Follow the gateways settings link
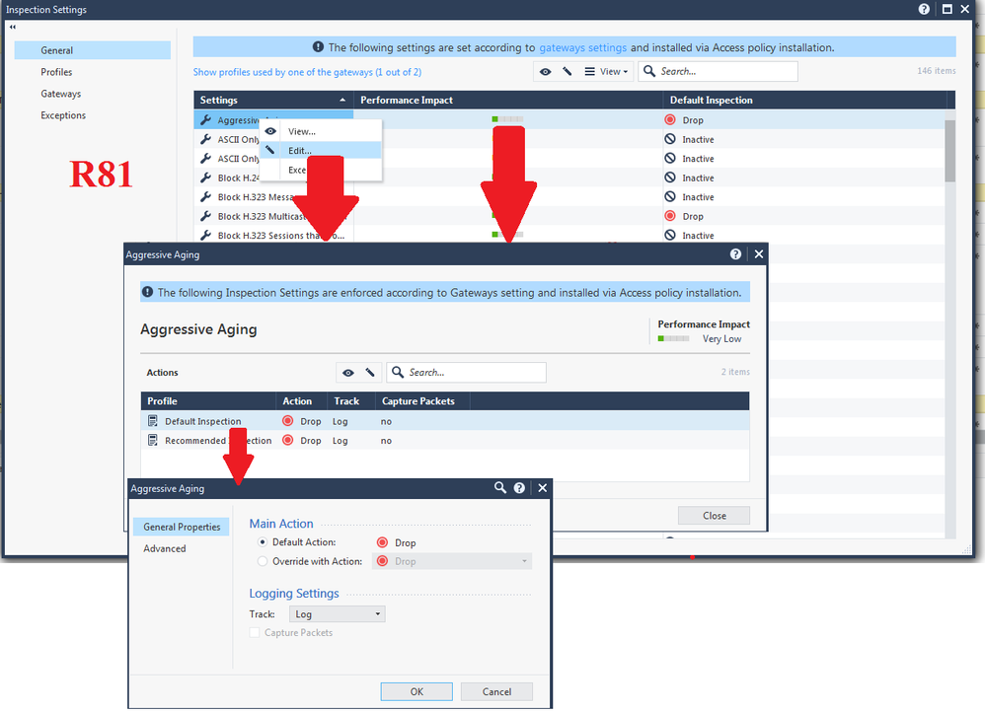Screen dimensions: 985x713 coord(582,47)
